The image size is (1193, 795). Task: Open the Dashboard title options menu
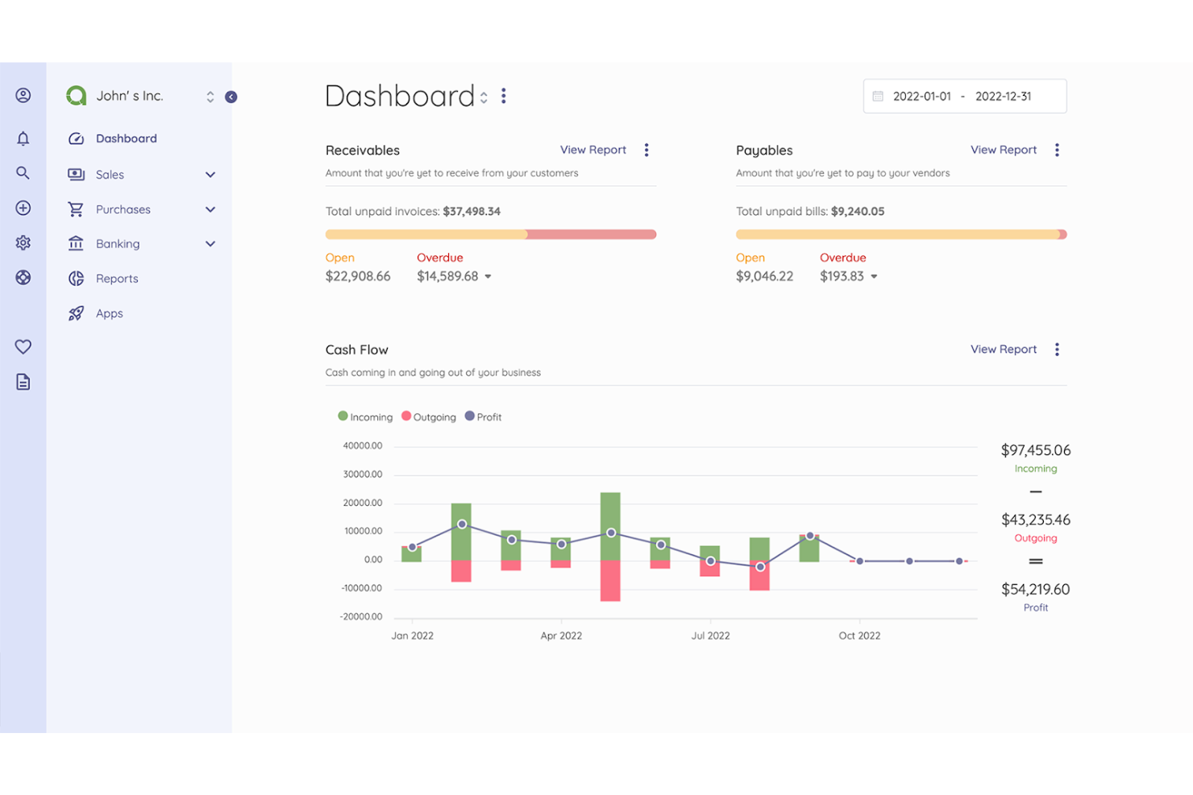[x=503, y=96]
